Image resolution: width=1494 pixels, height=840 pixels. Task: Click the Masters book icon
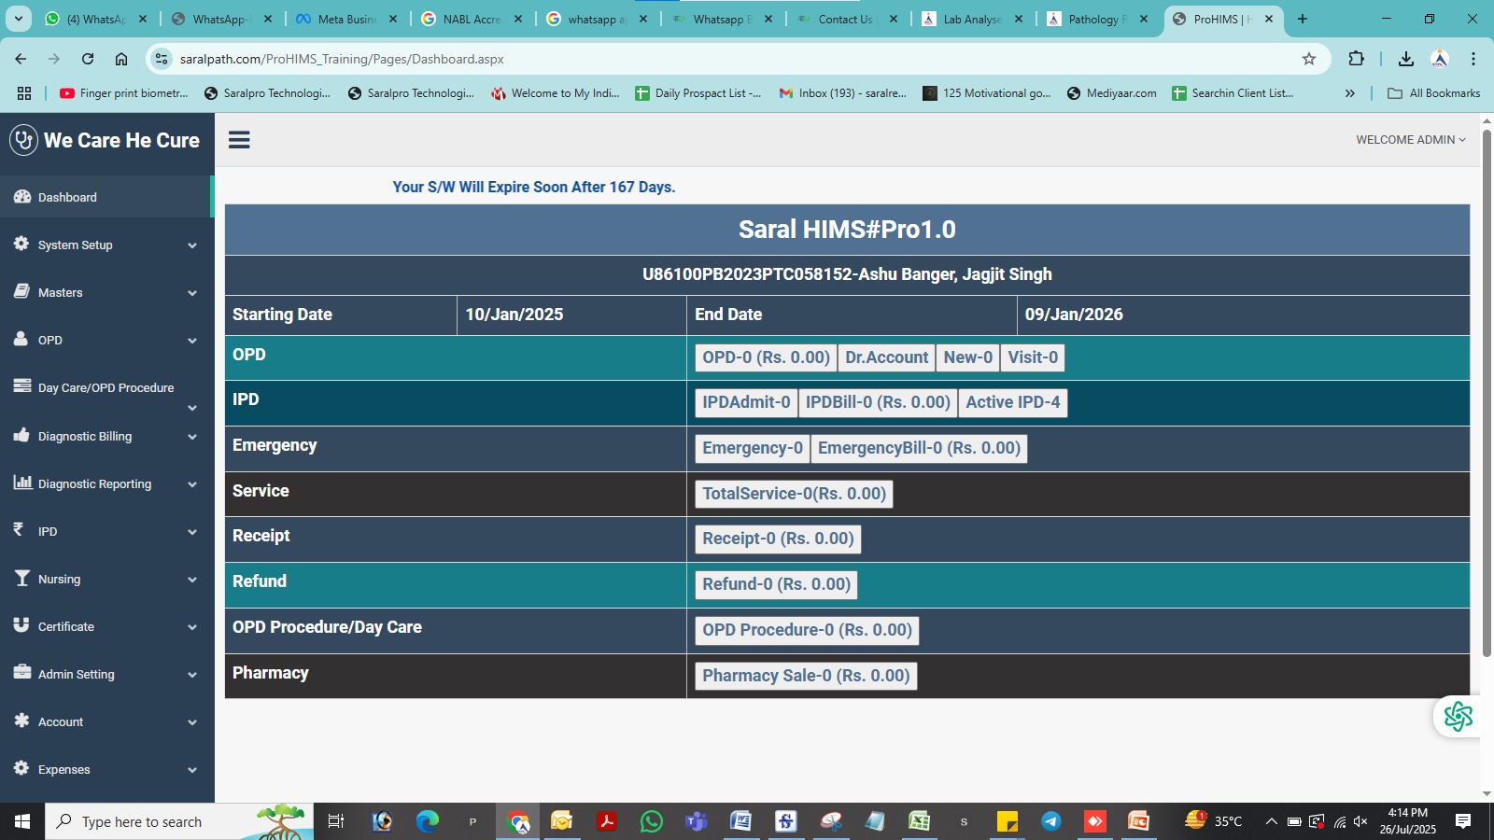[x=21, y=291]
